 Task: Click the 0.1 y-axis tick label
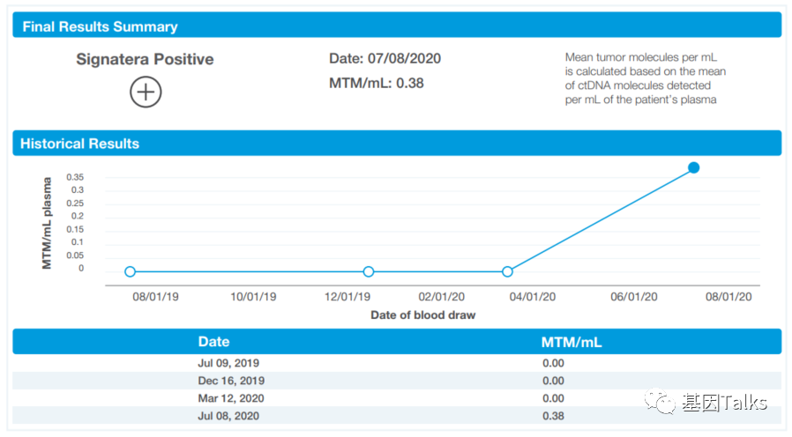[78, 242]
